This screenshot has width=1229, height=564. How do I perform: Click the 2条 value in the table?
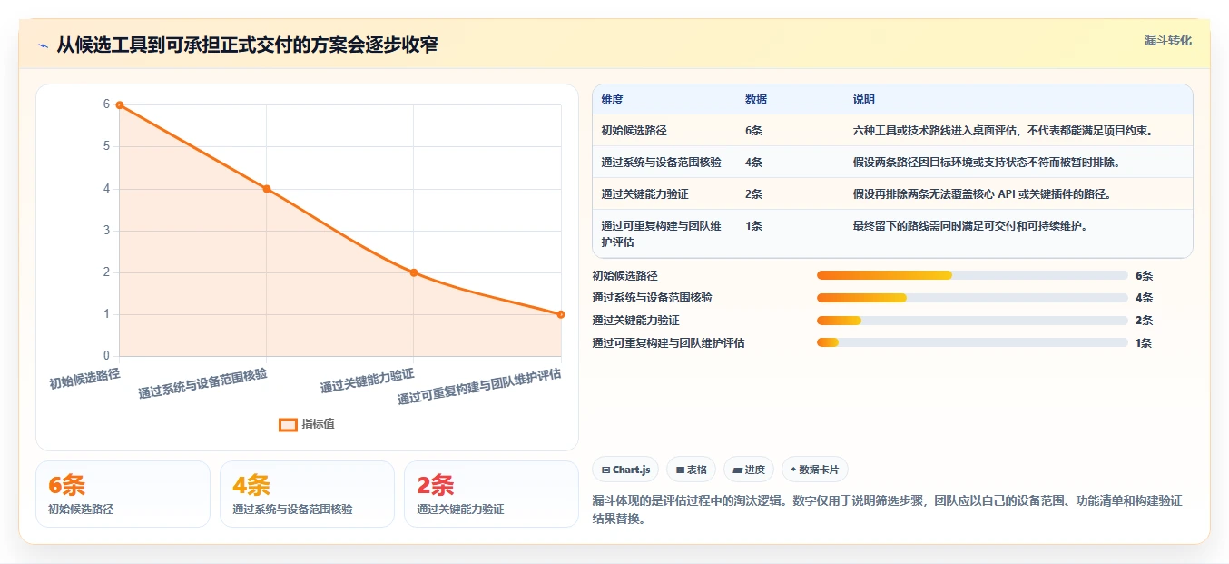(753, 194)
